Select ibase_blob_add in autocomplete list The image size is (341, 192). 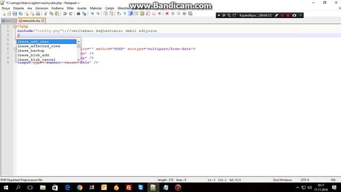(x=47, y=55)
